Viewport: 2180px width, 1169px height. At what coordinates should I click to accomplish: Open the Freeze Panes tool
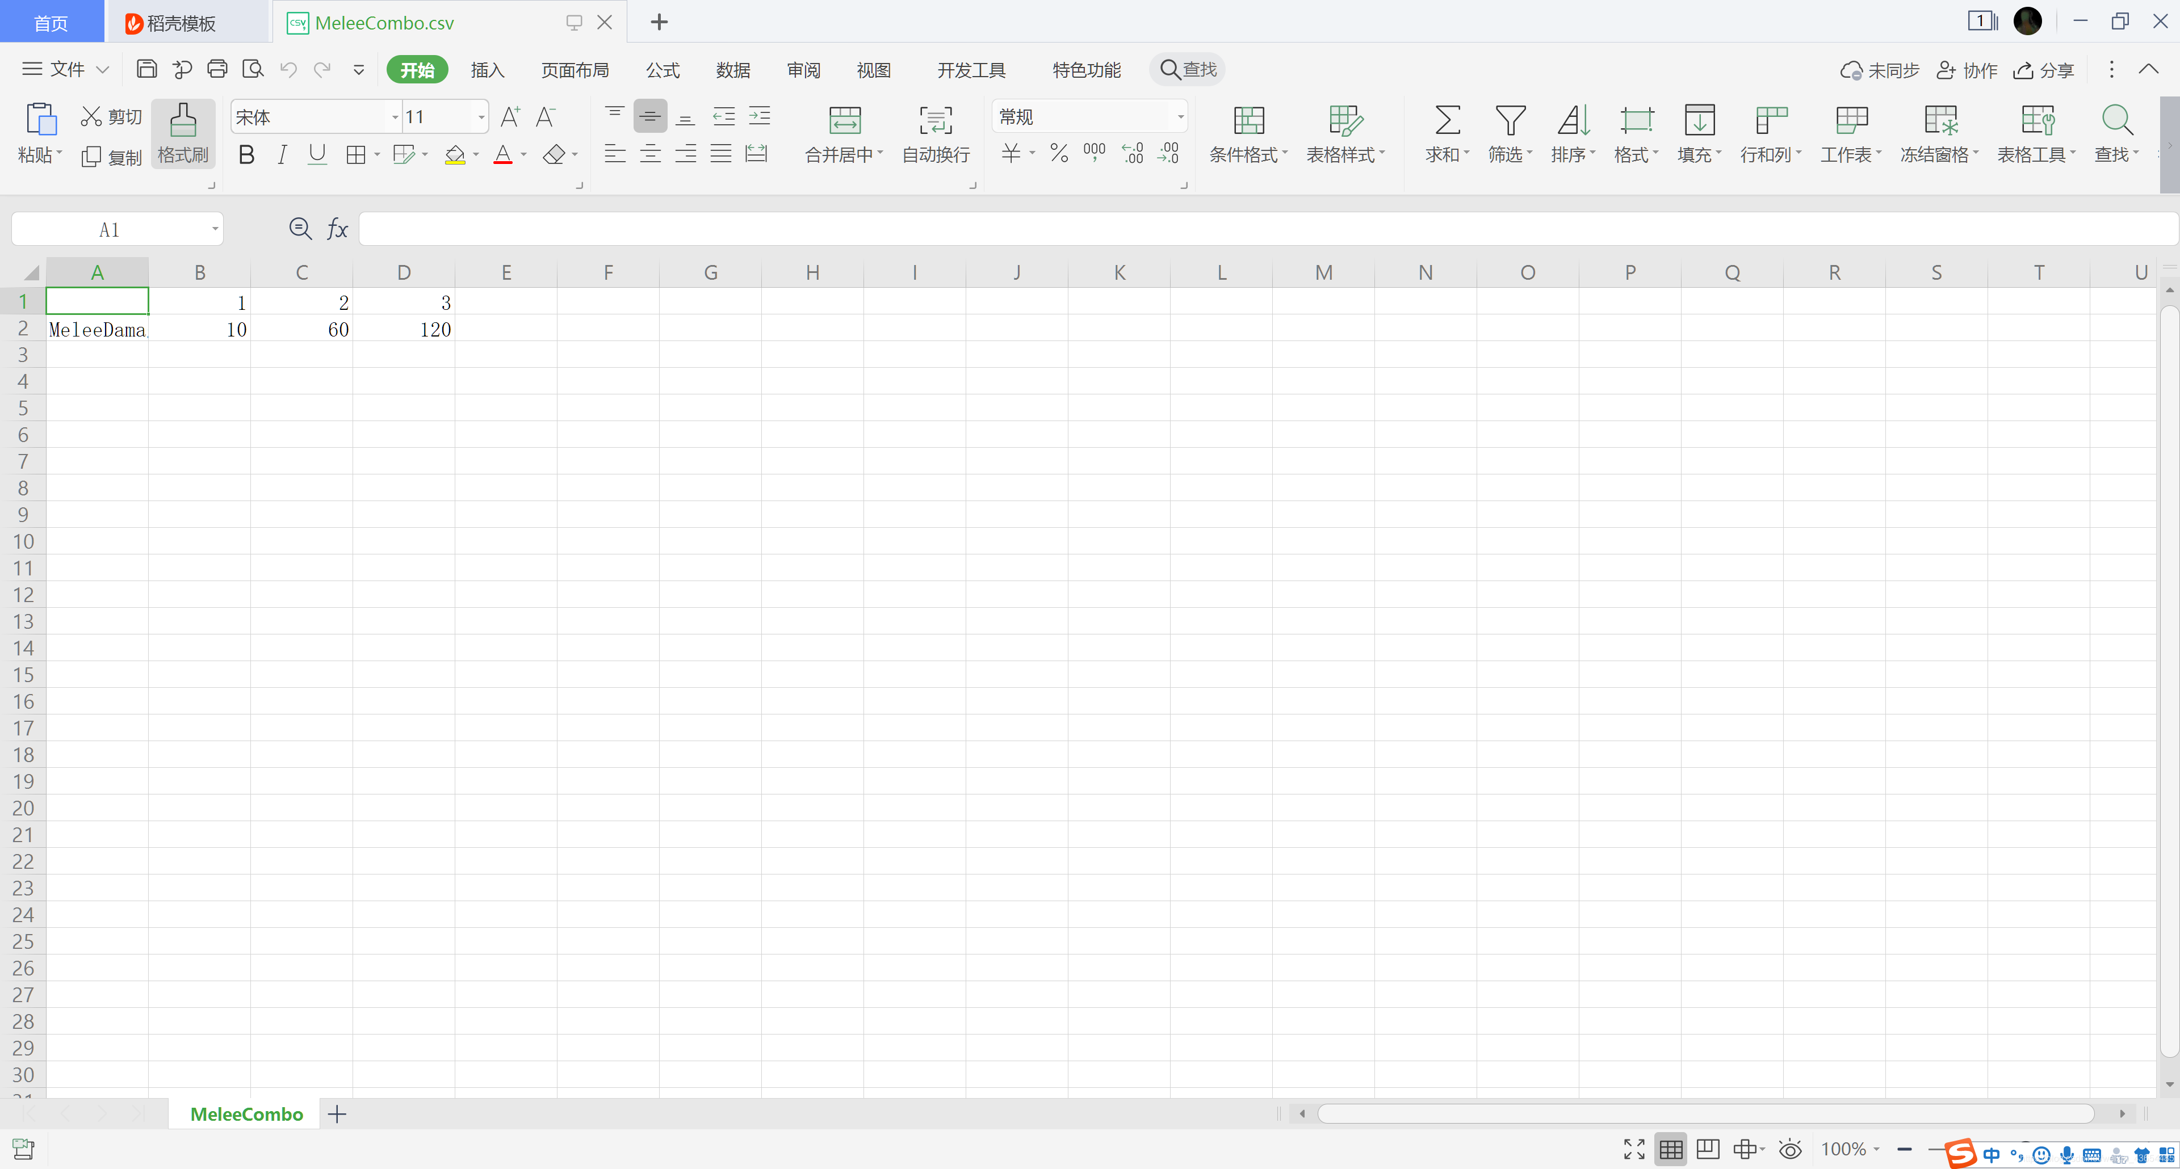point(1940,120)
